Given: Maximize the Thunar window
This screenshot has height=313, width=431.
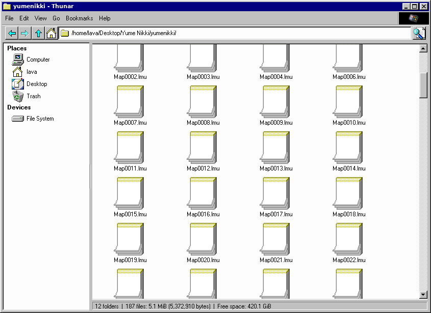Looking at the screenshot, I should coord(415,6).
